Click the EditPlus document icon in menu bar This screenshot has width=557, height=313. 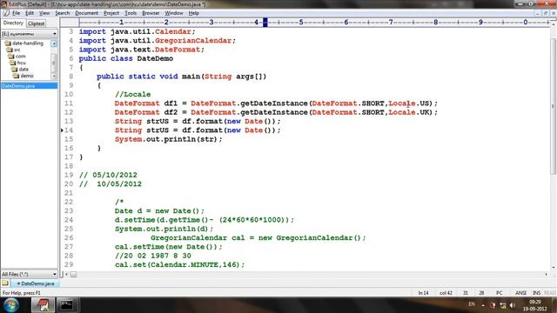[x=6, y=13]
